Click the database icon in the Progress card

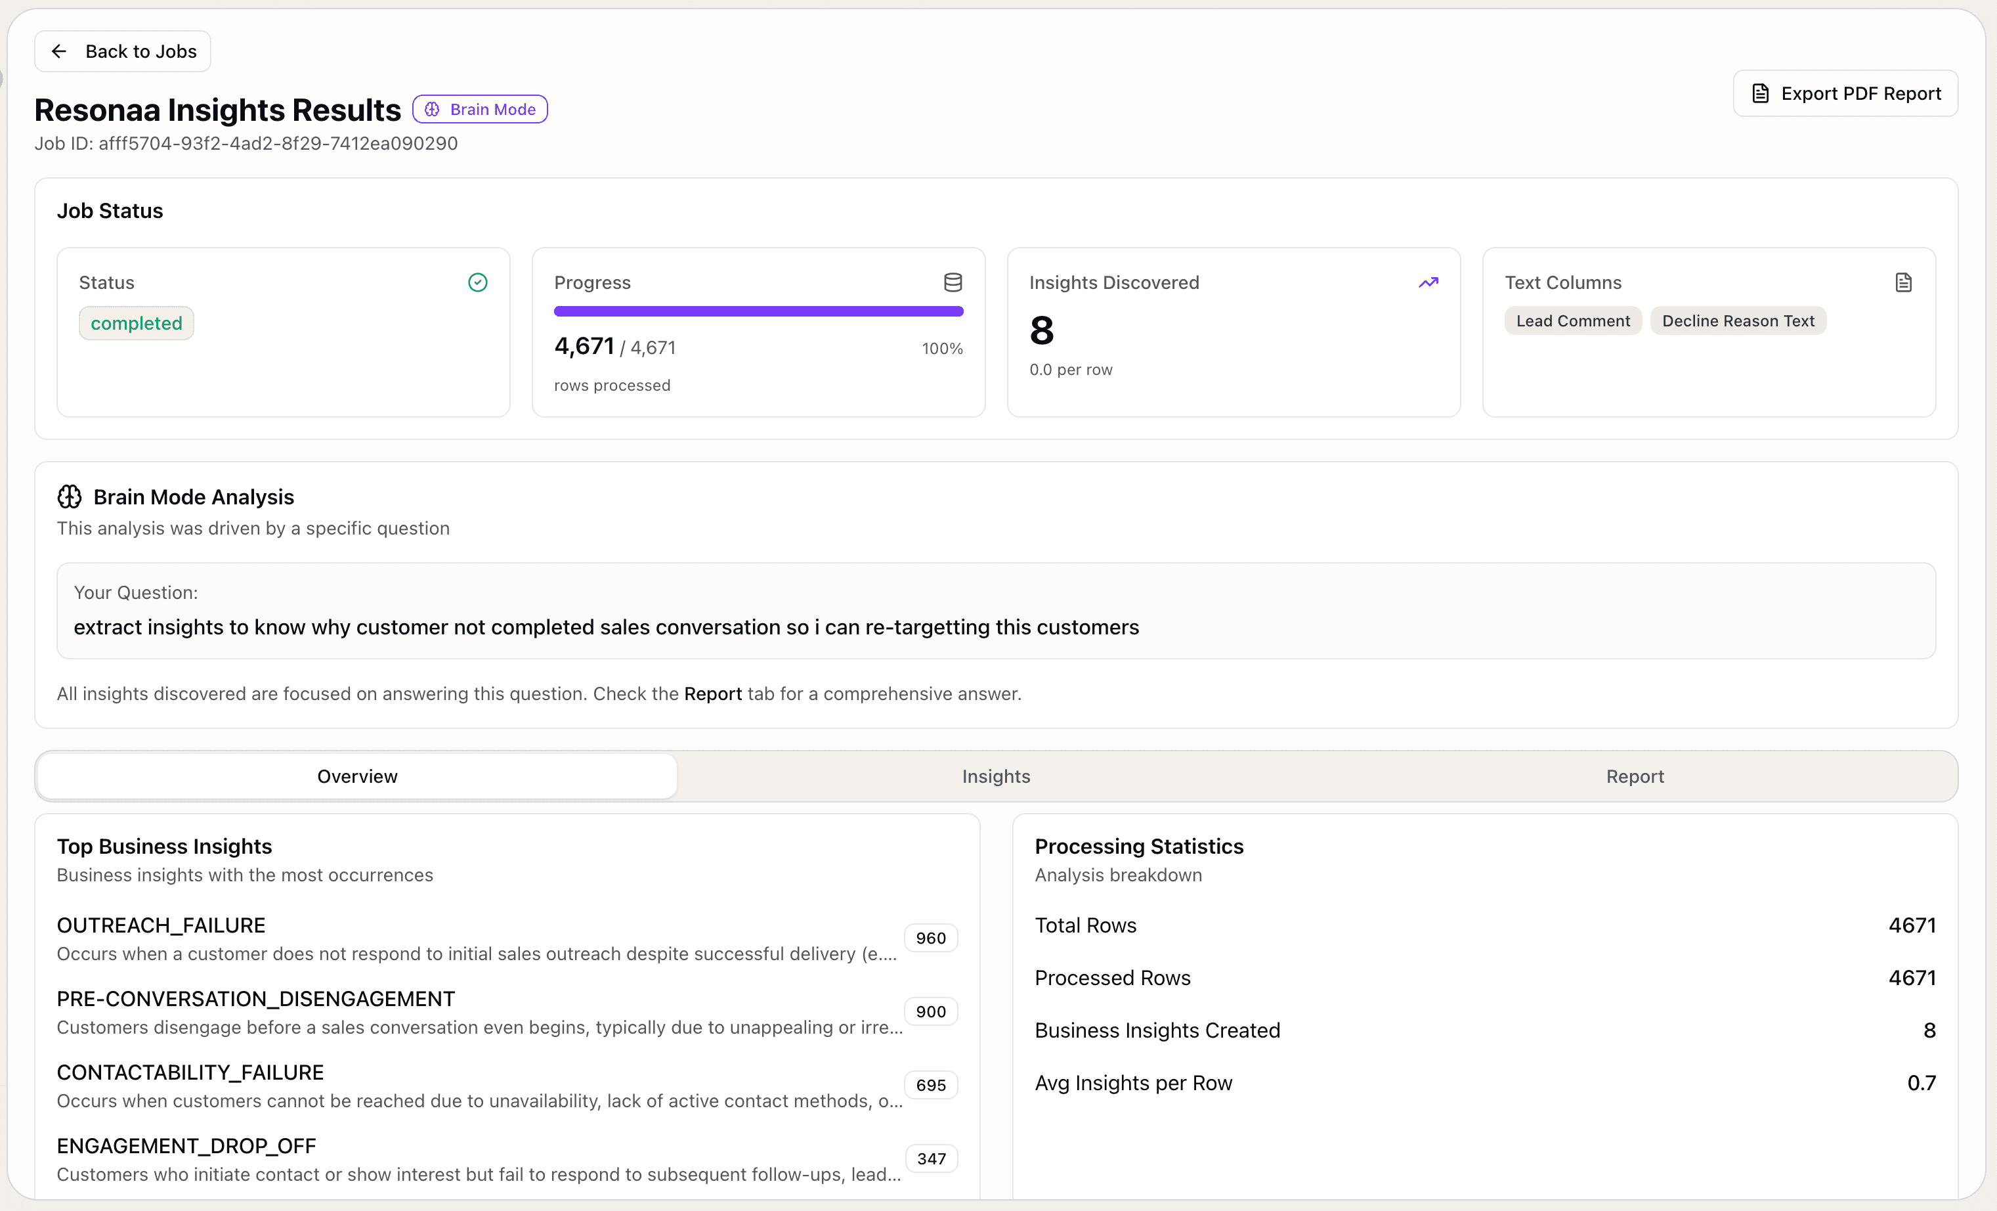[953, 282]
